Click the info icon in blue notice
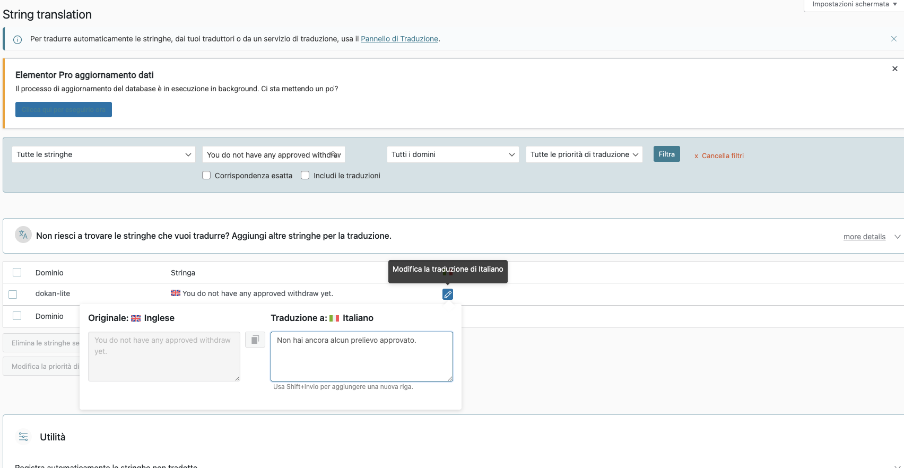This screenshot has height=468, width=904. click(x=18, y=39)
